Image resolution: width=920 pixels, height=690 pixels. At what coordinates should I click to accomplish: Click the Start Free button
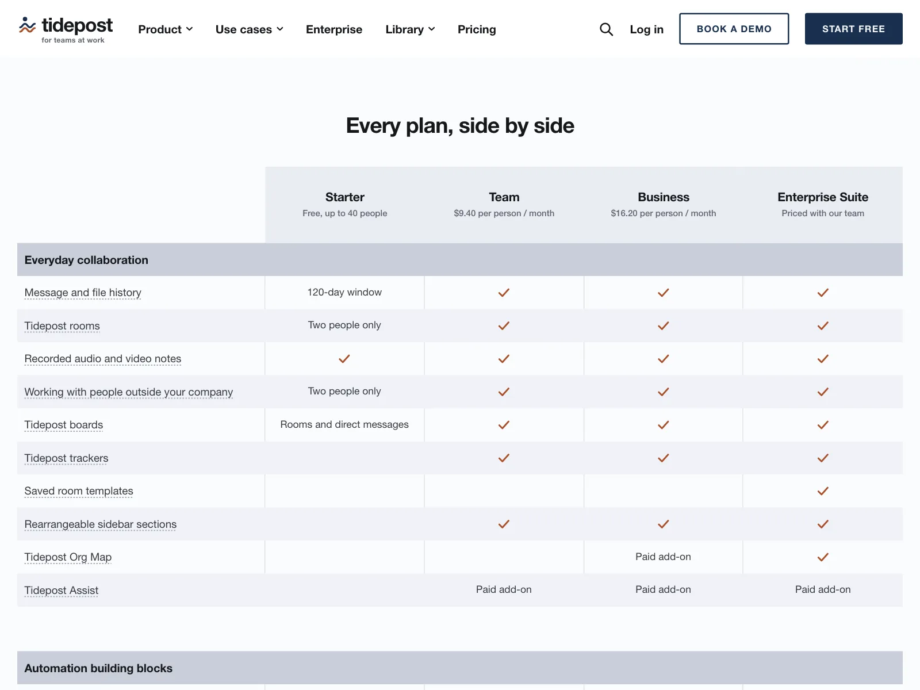click(854, 29)
